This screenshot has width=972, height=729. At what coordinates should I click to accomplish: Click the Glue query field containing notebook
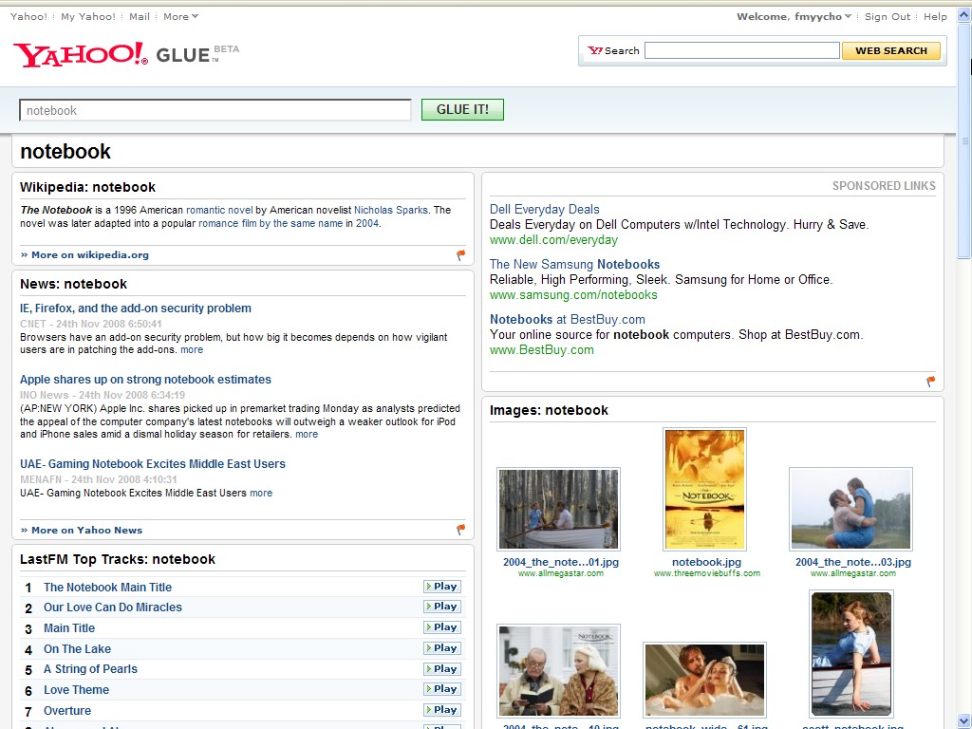215,110
